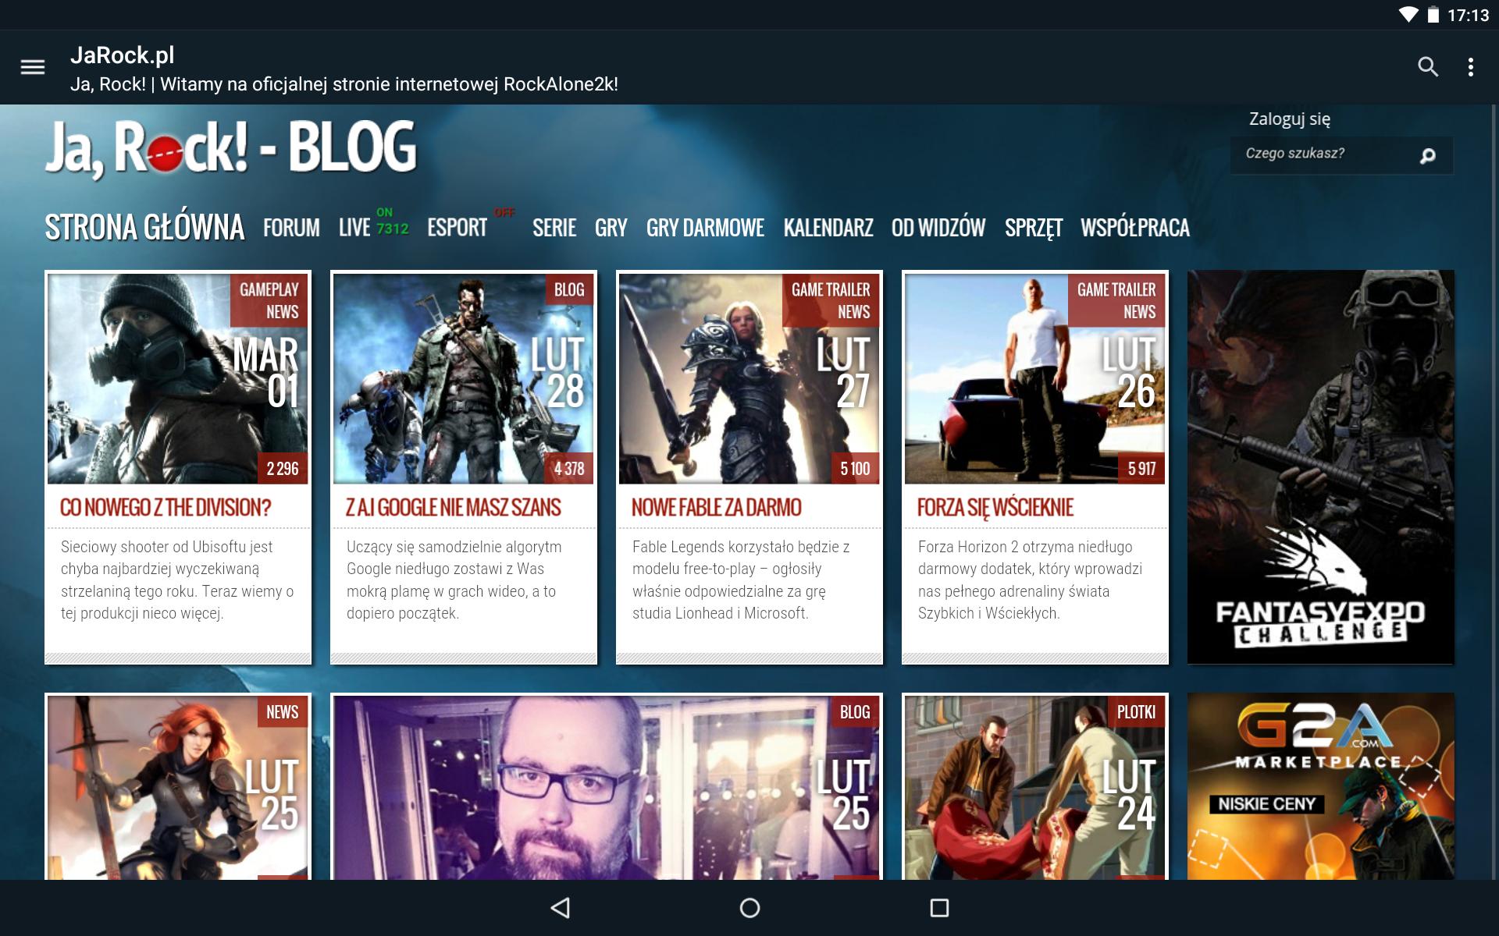Image resolution: width=1499 pixels, height=936 pixels.
Task: Tap the battery status icon
Action: point(1433,15)
